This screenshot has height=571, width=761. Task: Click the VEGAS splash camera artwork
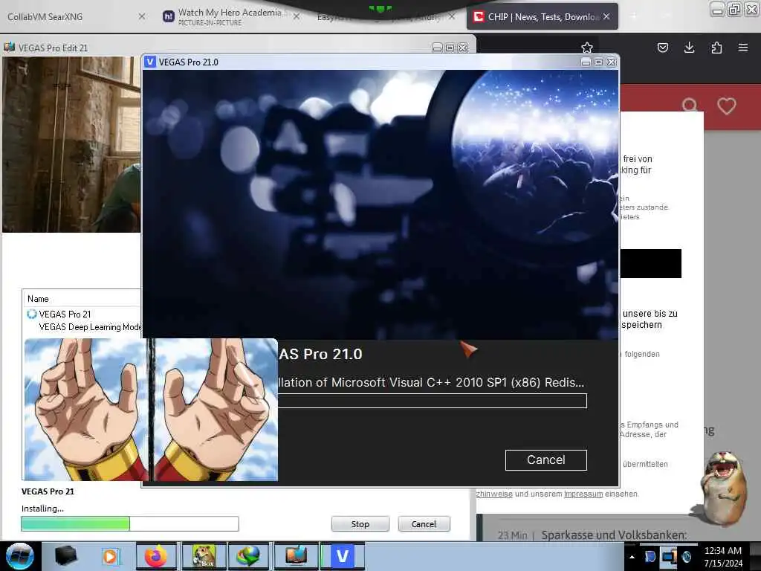(380, 204)
